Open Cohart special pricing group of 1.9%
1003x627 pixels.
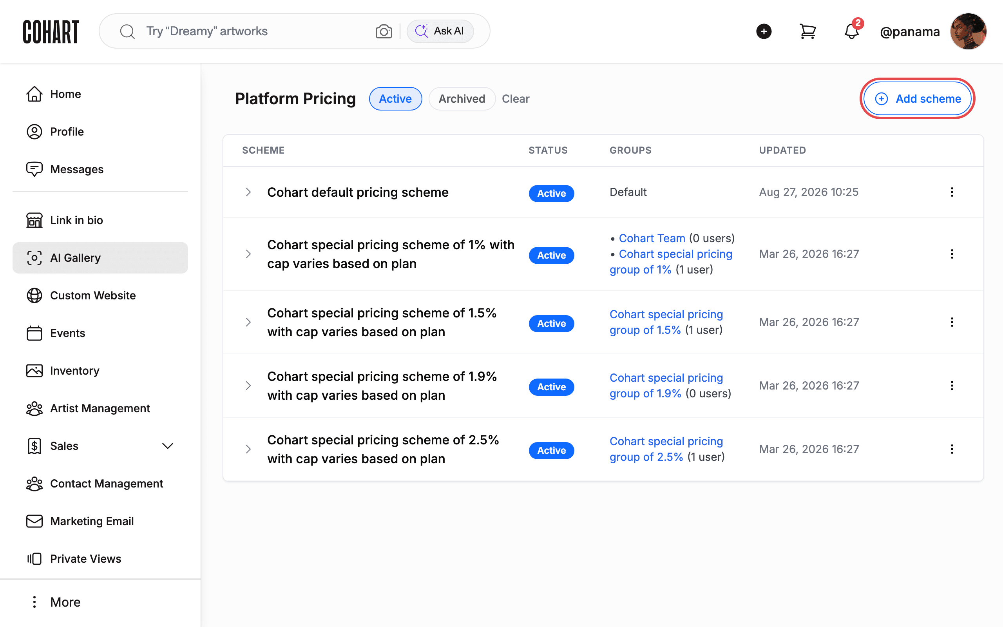(x=666, y=386)
